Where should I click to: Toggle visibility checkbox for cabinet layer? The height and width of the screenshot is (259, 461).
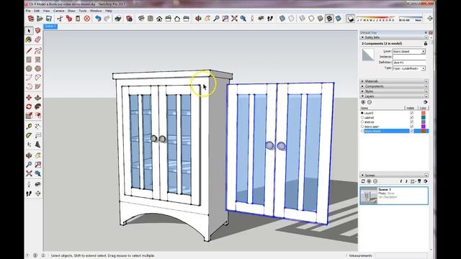(x=411, y=117)
